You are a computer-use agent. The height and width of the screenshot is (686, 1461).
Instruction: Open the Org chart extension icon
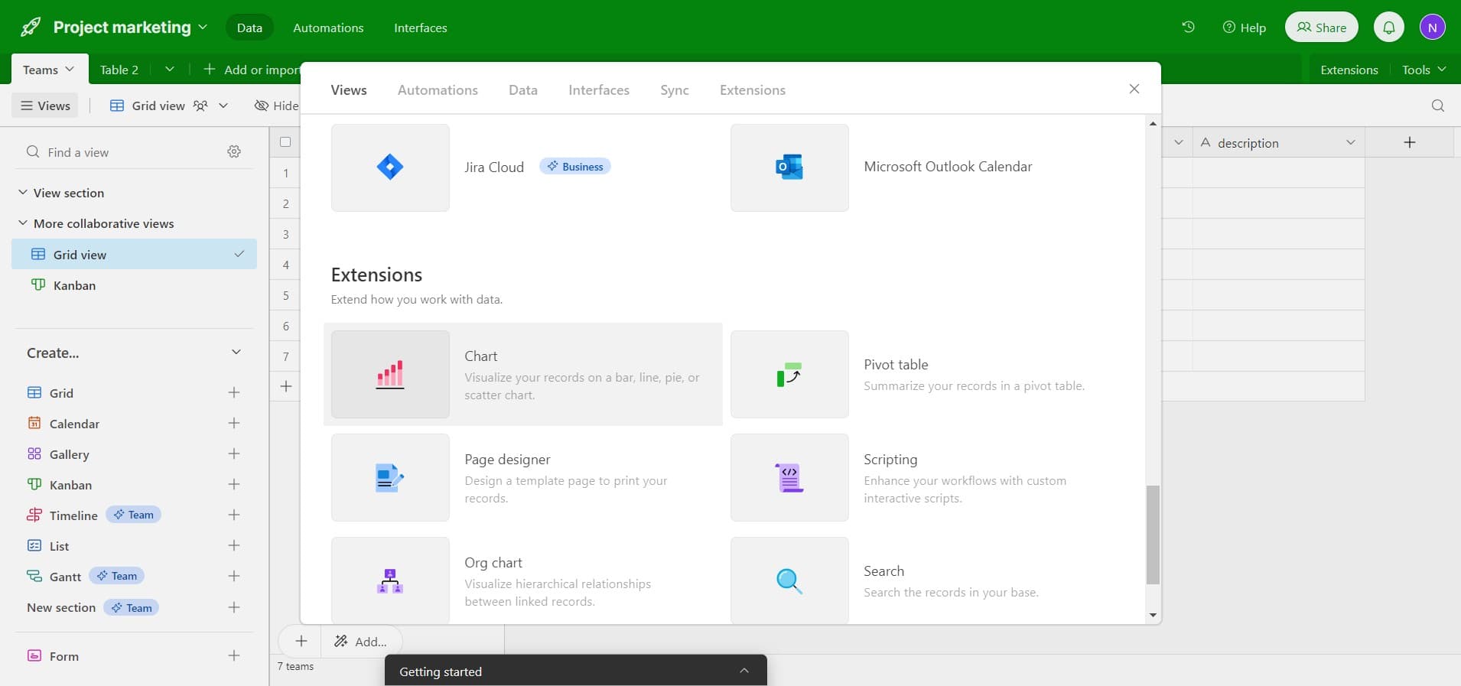pos(390,580)
